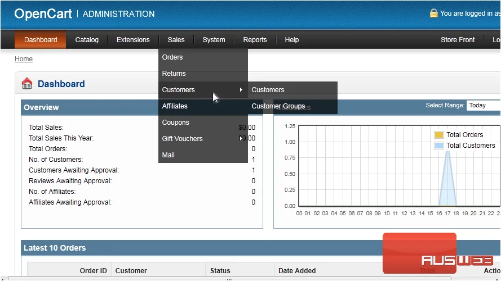Click the Total Sales: label

pyautogui.click(x=46, y=128)
